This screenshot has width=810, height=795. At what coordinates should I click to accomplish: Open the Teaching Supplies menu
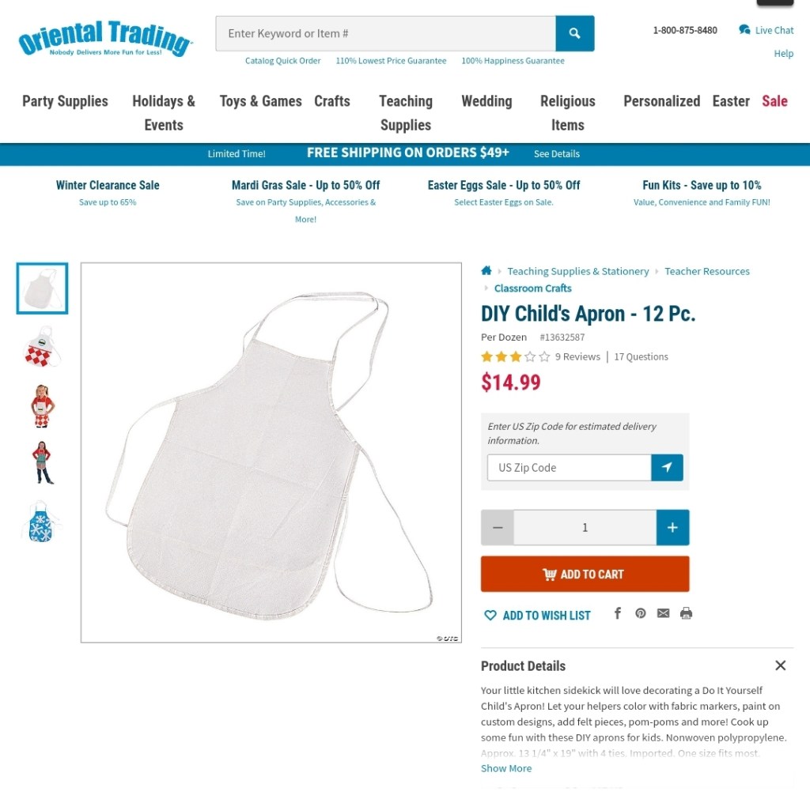pos(406,113)
